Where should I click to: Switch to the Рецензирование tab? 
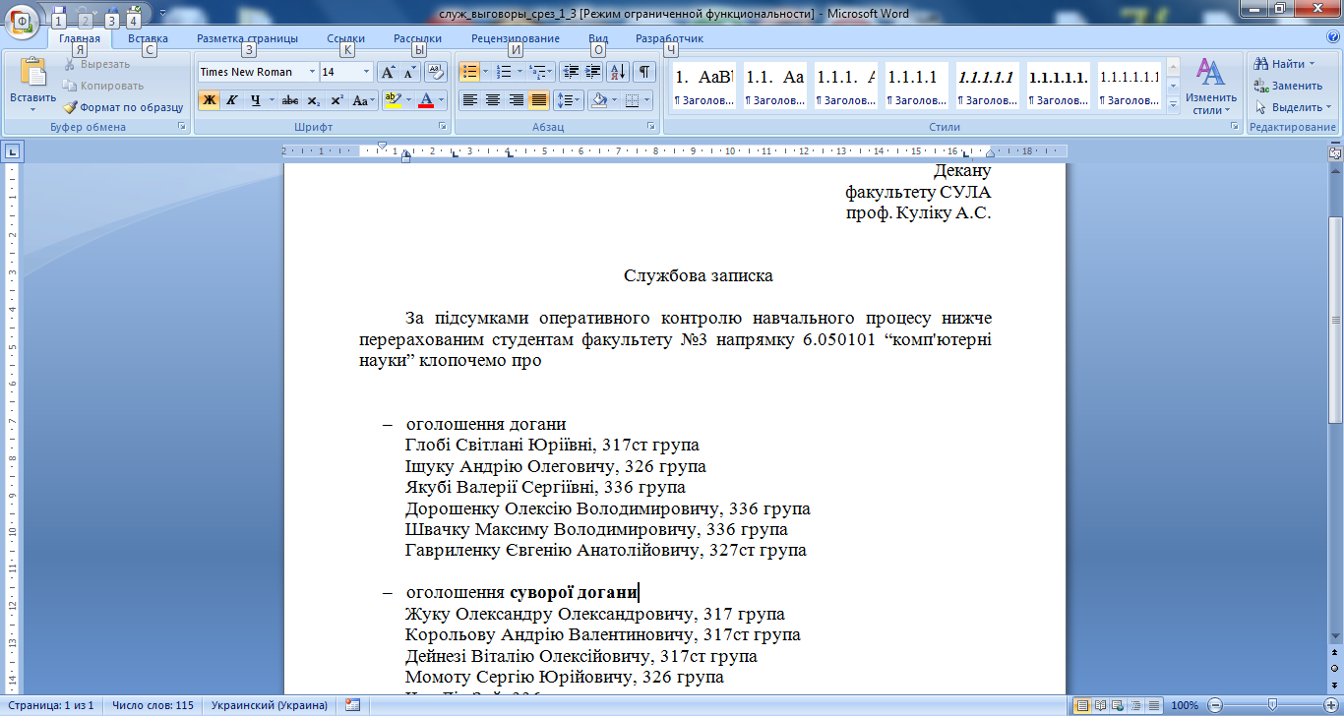pyautogui.click(x=516, y=38)
